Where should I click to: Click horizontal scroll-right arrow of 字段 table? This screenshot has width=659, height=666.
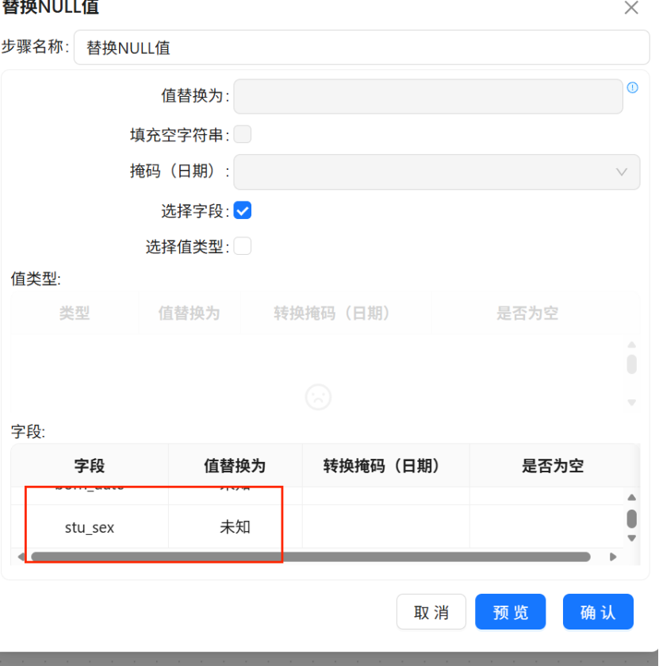tap(613, 556)
